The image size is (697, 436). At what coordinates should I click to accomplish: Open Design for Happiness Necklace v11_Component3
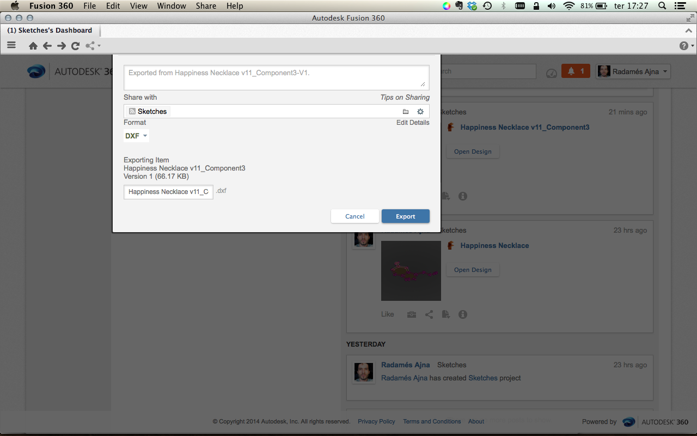[473, 152]
